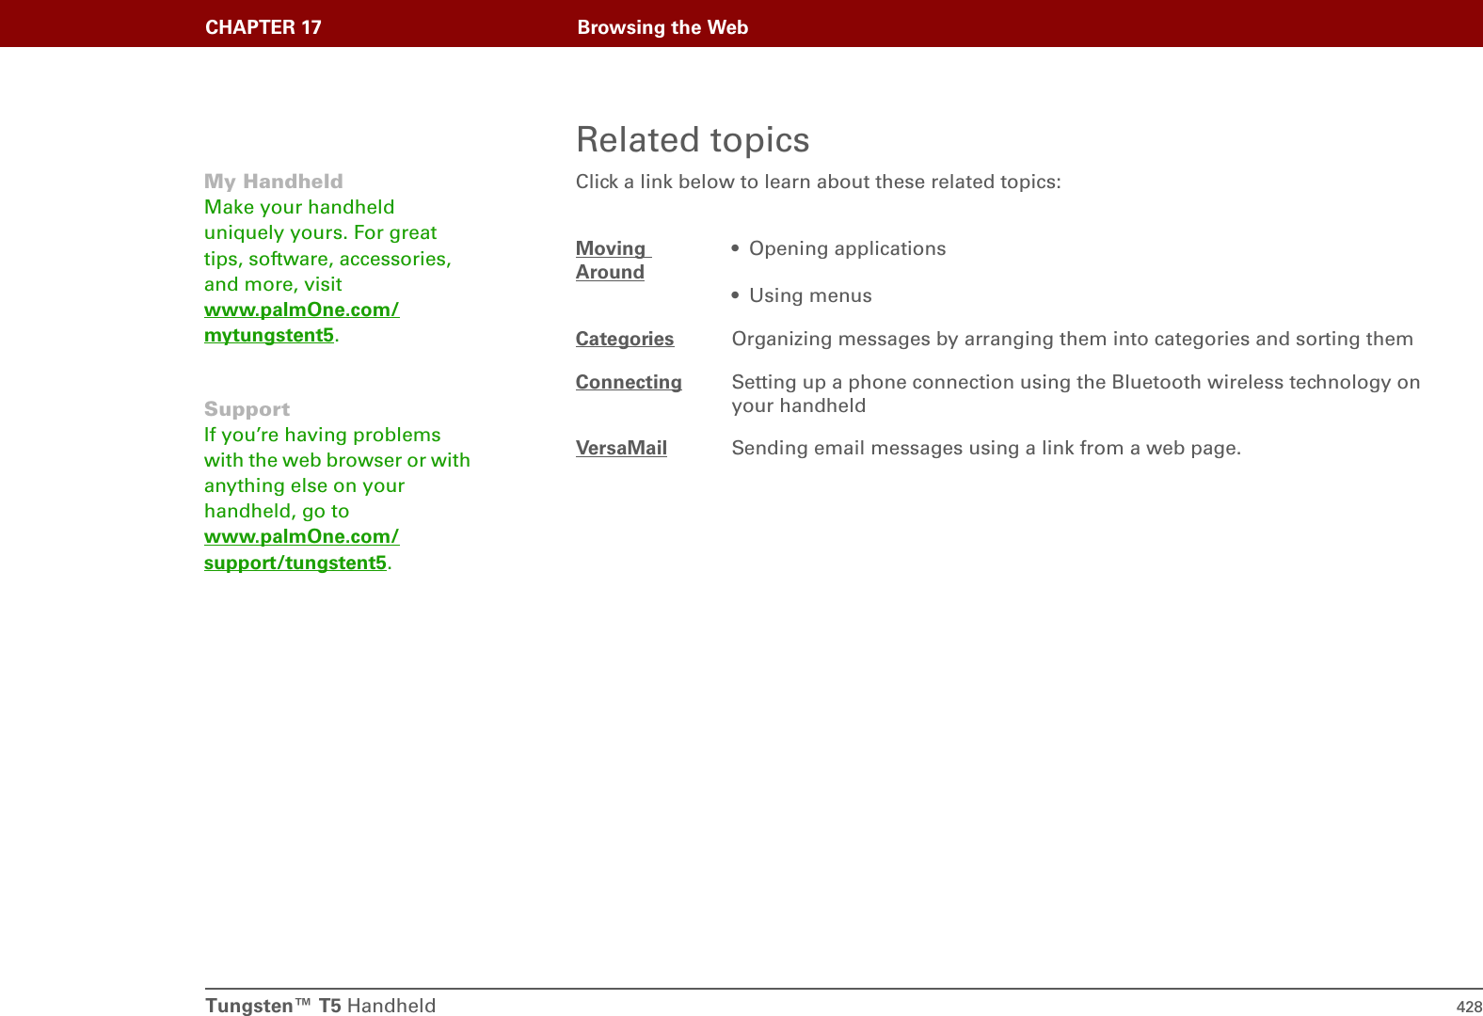Viewport: 1483px width, 1016px height.
Task: Follow the Connecting topic link
Action: pos(629,382)
